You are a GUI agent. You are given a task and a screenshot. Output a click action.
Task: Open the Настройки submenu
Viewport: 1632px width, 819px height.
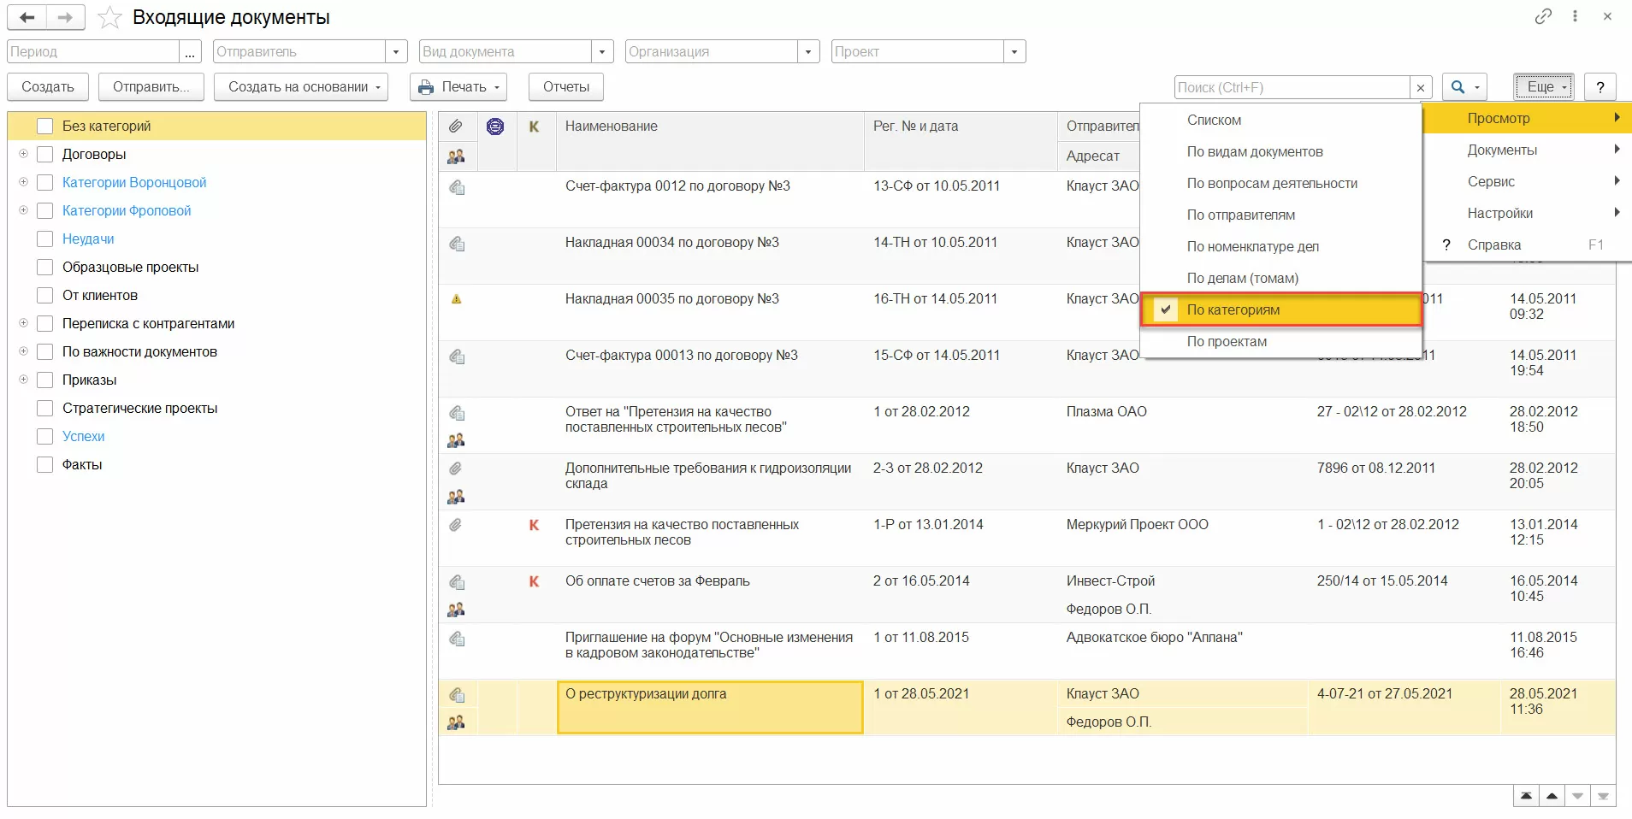pos(1500,214)
